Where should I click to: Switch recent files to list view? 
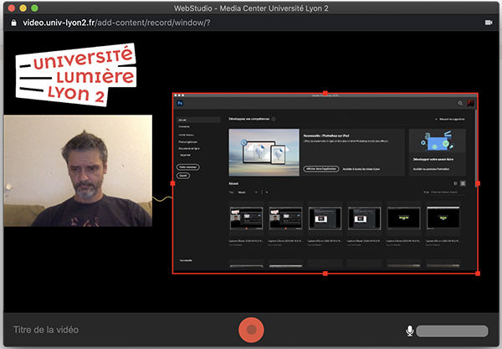pos(456,183)
